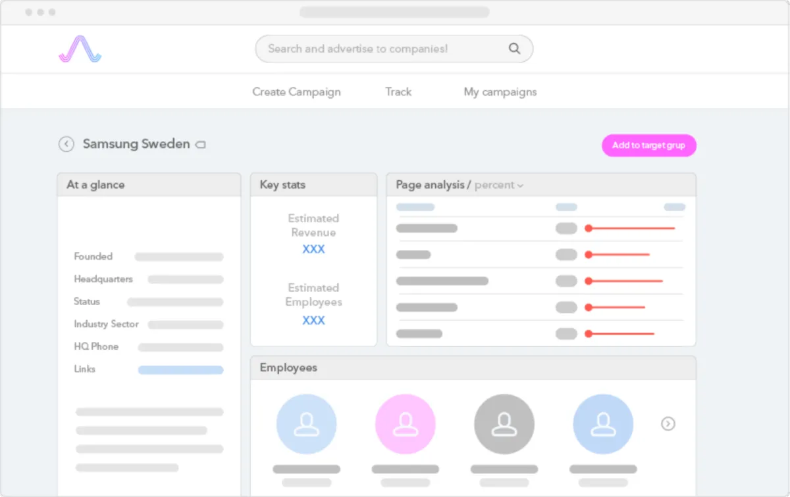
Task: Click the tag icon after Samsung Sweden
Action: click(201, 145)
